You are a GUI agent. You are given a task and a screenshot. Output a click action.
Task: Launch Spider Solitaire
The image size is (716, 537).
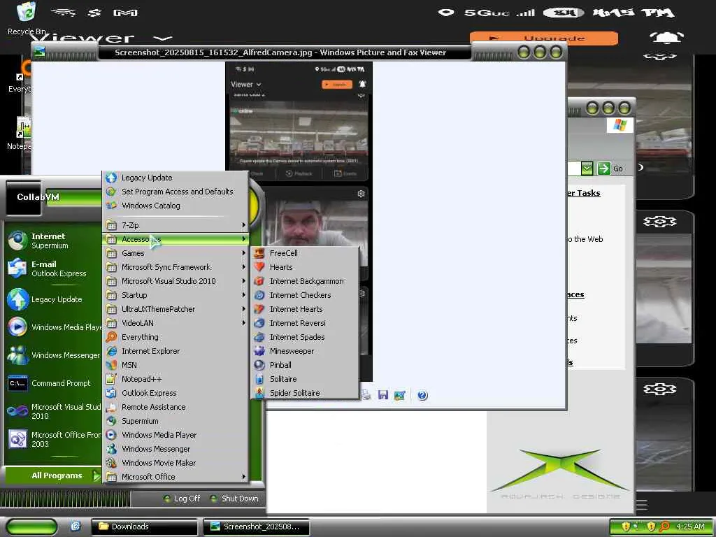pyautogui.click(x=304, y=393)
